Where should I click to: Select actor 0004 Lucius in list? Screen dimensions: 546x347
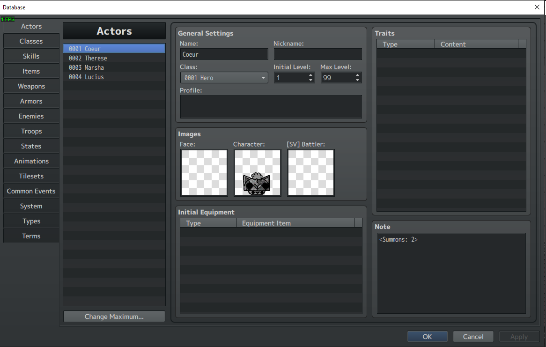click(x=114, y=77)
